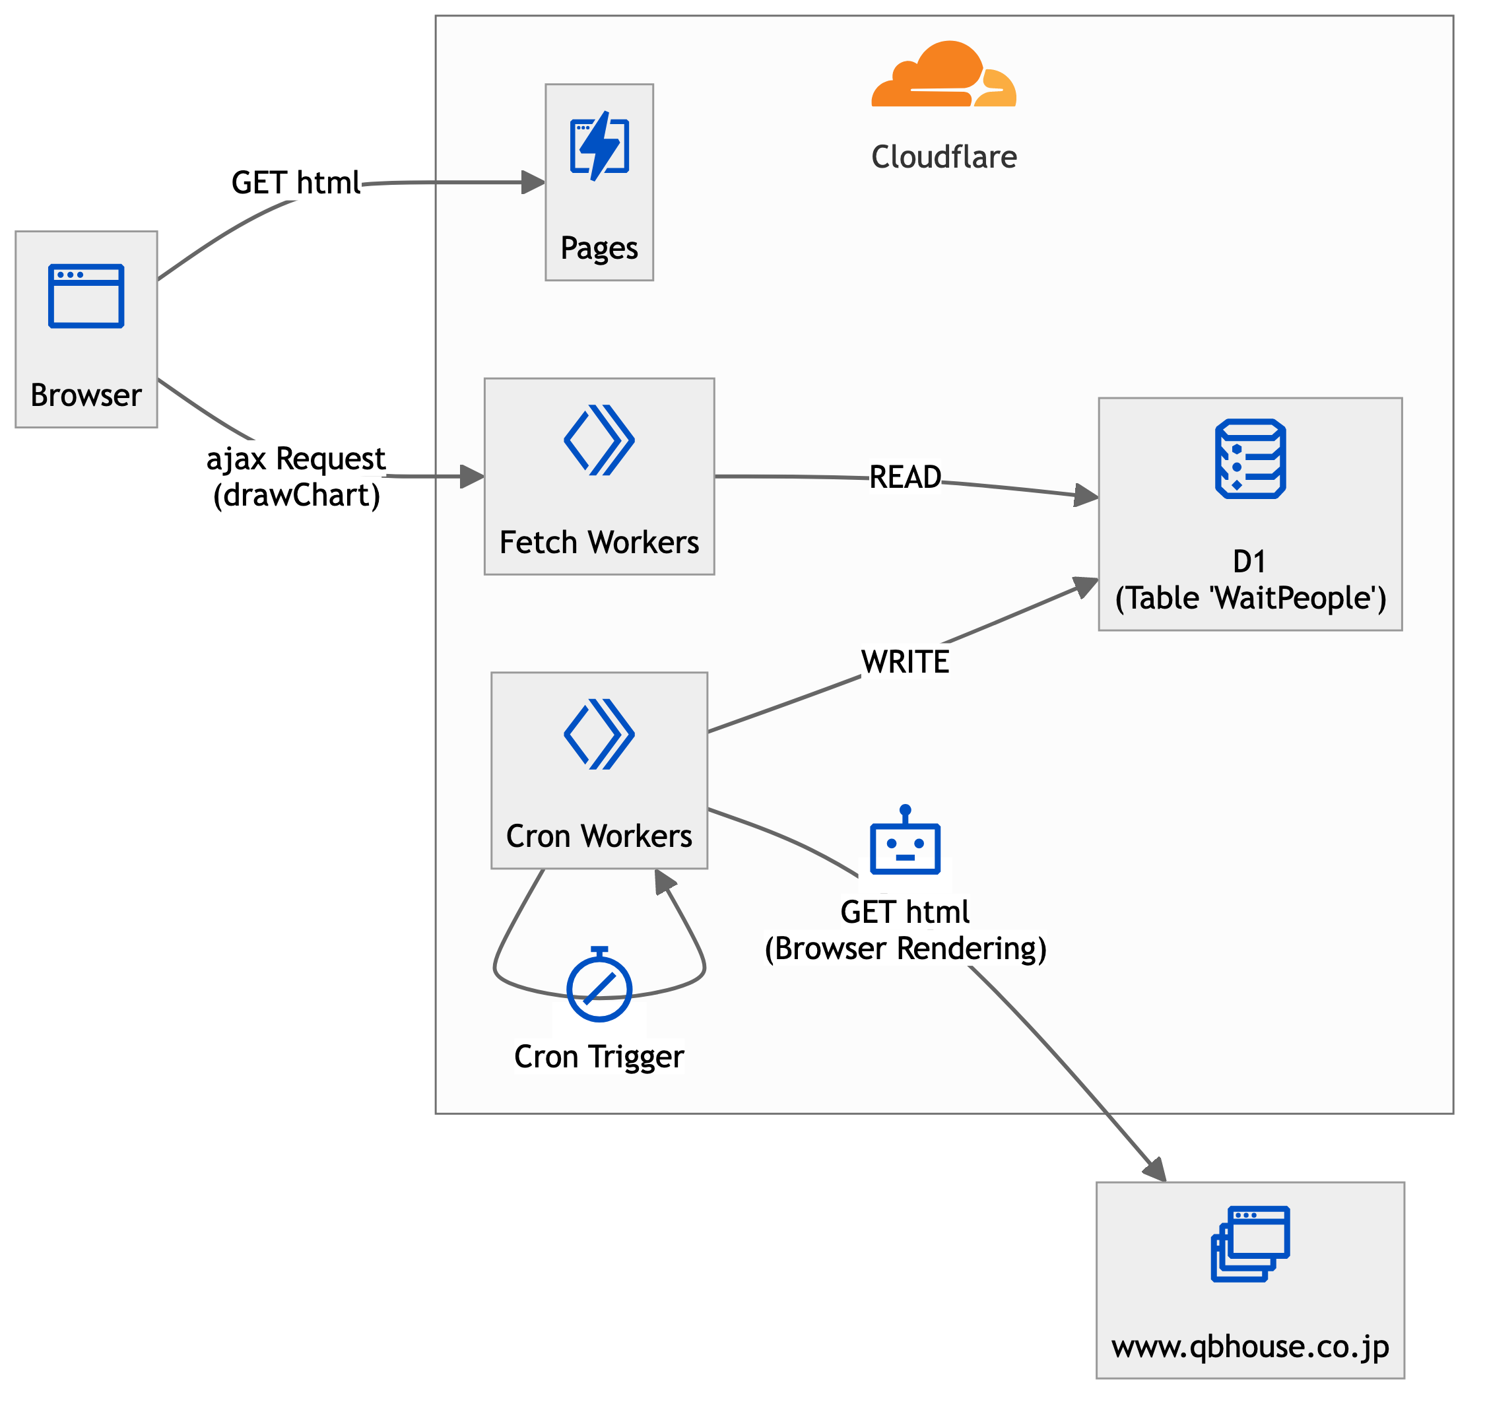
Task: Click the 'GET html' label near Browser
Action: [296, 183]
